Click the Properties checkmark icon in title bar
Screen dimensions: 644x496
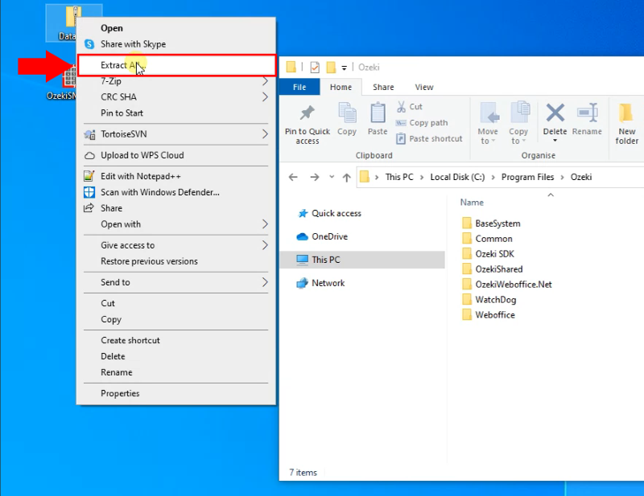tap(315, 67)
